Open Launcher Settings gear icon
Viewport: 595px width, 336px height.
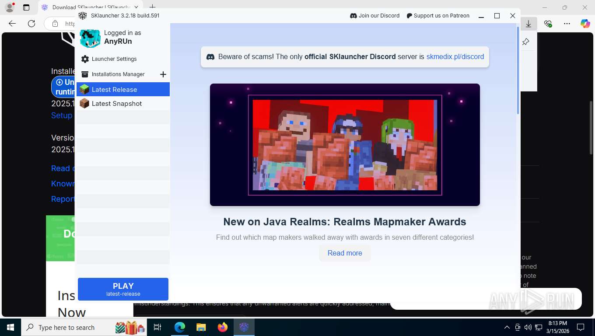85,59
